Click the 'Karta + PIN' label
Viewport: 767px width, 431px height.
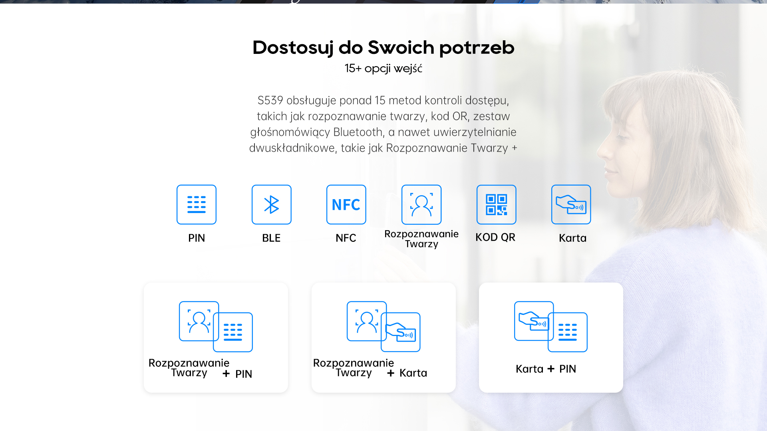546,369
